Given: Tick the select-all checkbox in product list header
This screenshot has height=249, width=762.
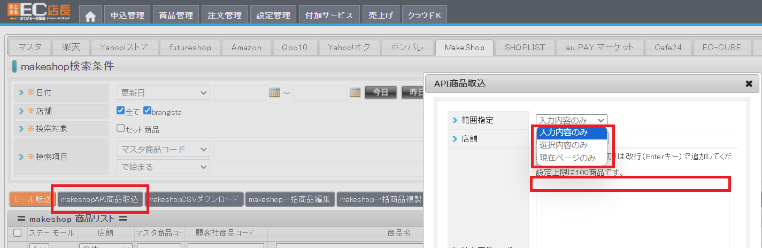Looking at the screenshot, I should coord(17,233).
